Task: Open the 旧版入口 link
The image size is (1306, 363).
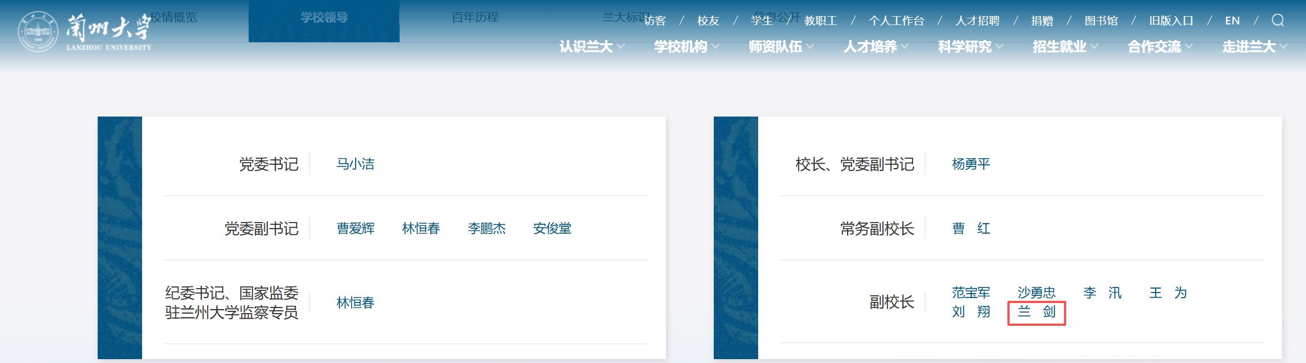Action: coord(1171,21)
